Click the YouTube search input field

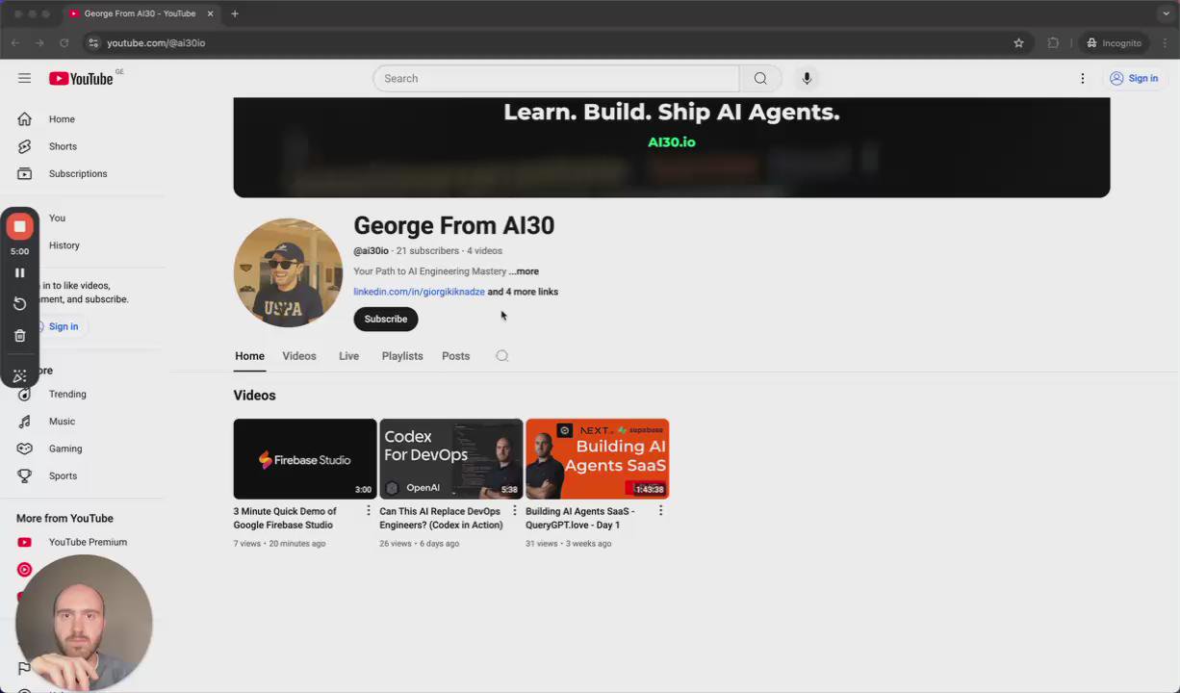556,78
